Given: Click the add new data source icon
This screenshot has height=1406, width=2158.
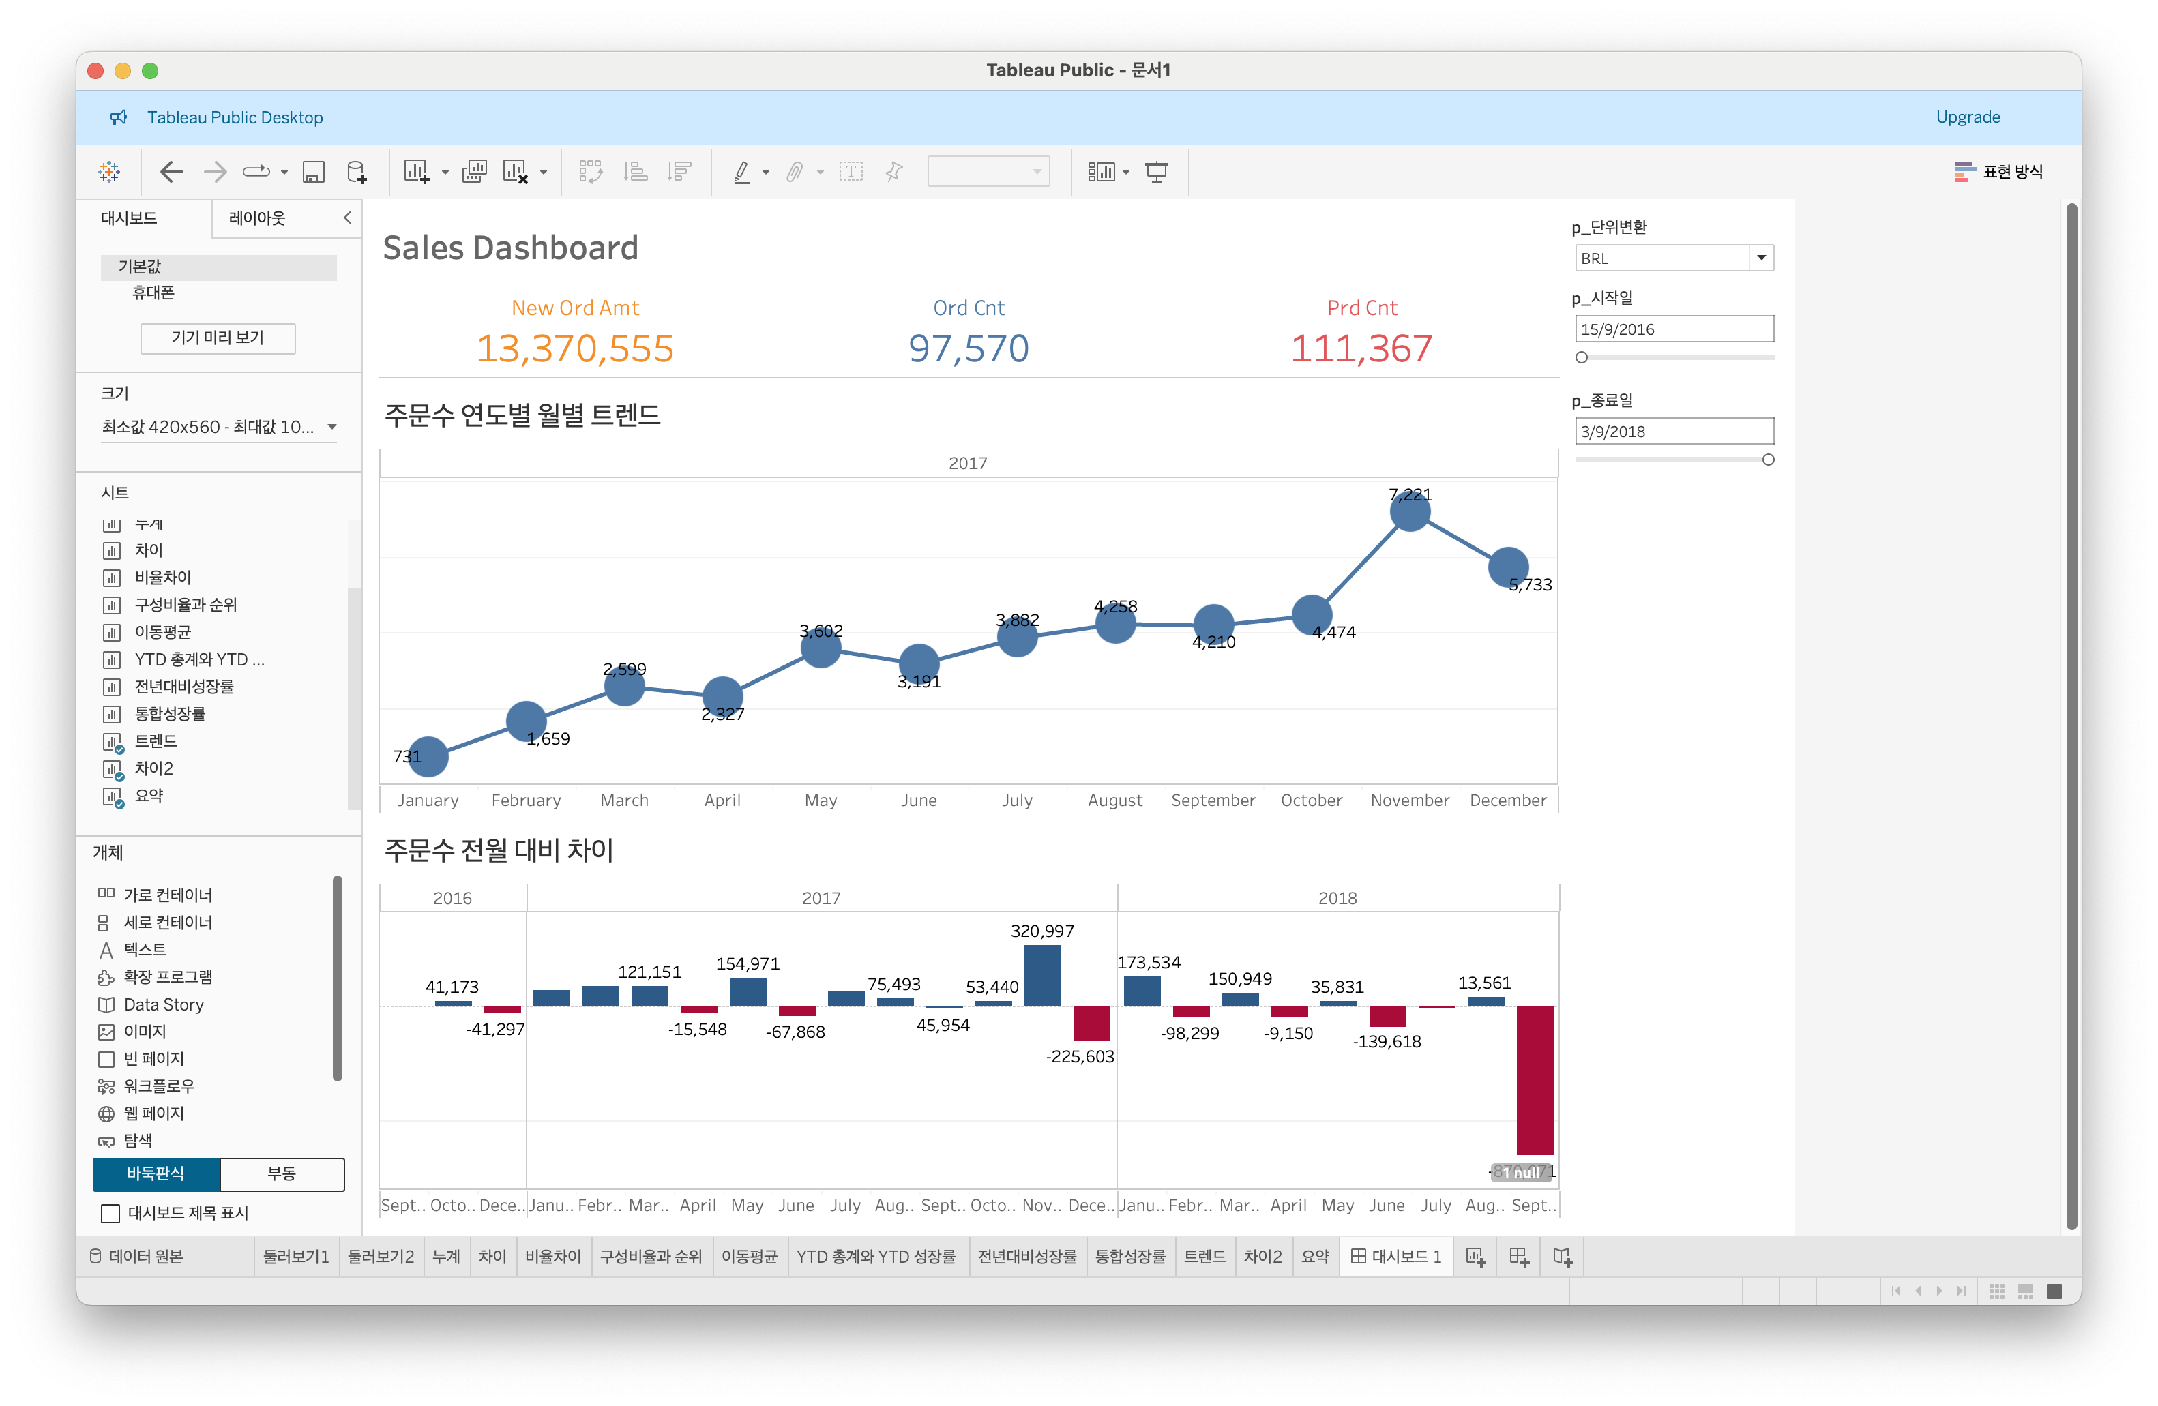Looking at the screenshot, I should tap(356, 171).
